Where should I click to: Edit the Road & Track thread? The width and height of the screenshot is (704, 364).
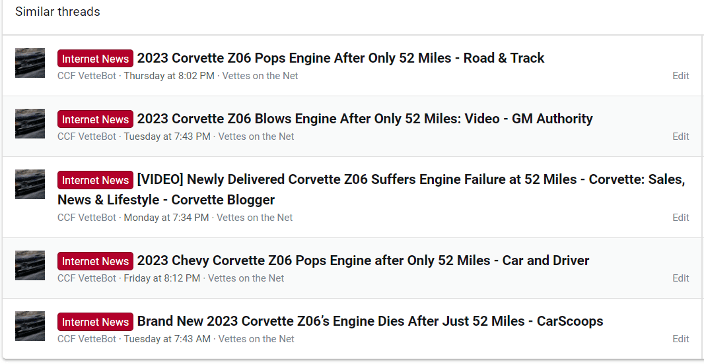(680, 76)
